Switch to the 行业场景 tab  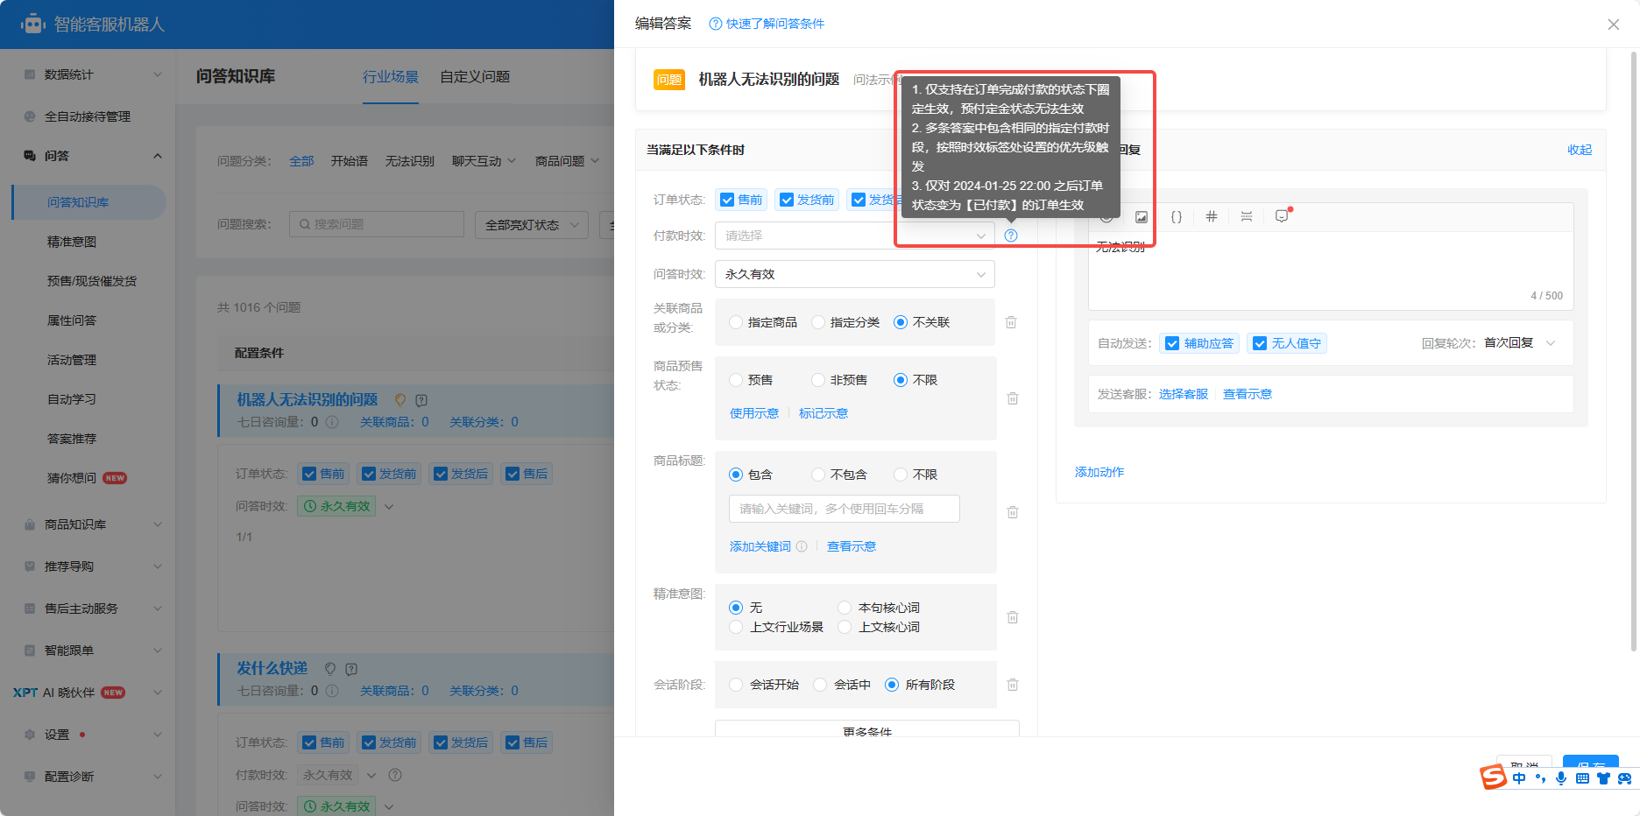[391, 77]
